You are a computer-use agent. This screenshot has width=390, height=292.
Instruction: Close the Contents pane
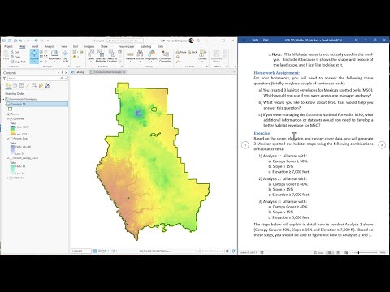point(66,73)
